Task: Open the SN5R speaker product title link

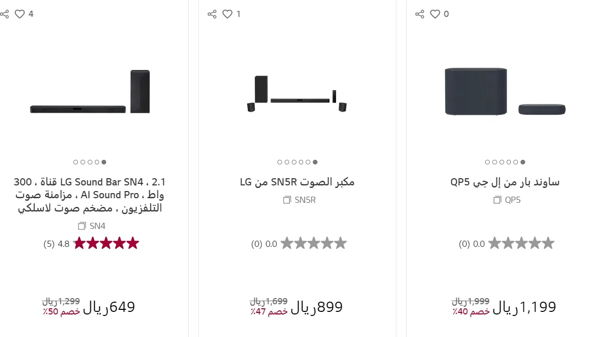Action: coord(297,182)
